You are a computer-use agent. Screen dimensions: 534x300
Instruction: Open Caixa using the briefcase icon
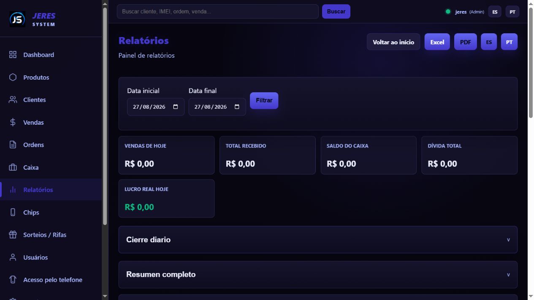13,167
